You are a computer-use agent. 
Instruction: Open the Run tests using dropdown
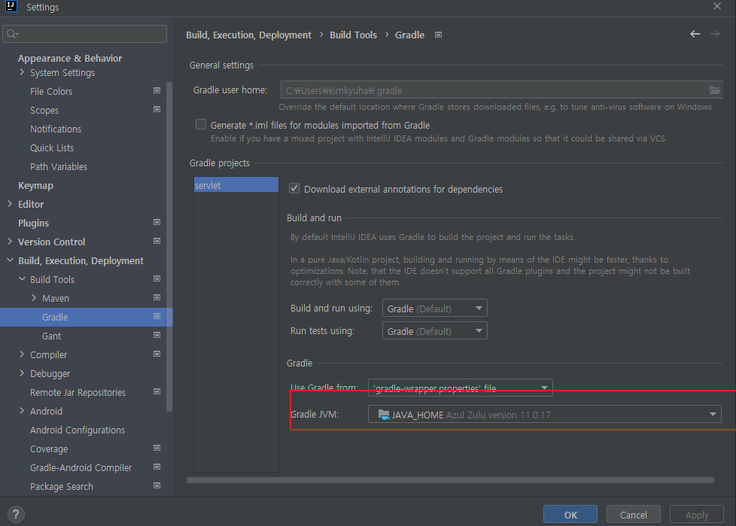(435, 331)
